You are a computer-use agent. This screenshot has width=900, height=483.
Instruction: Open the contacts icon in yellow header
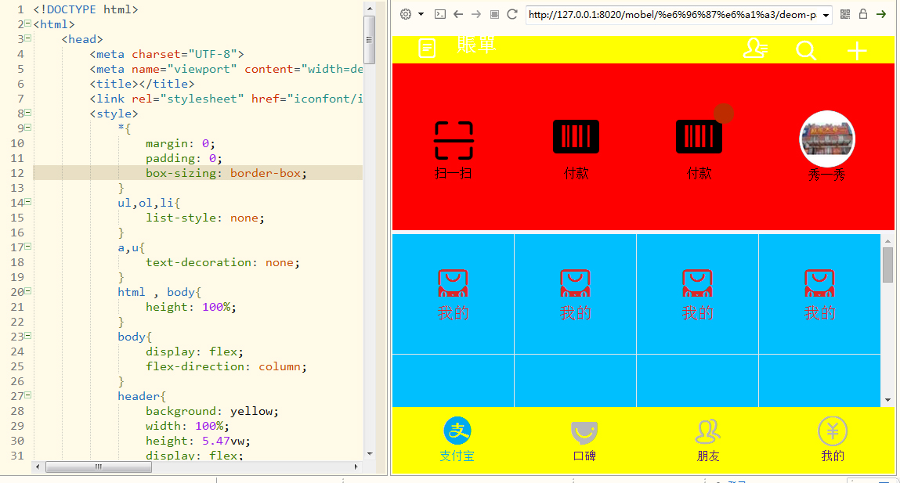coord(755,49)
